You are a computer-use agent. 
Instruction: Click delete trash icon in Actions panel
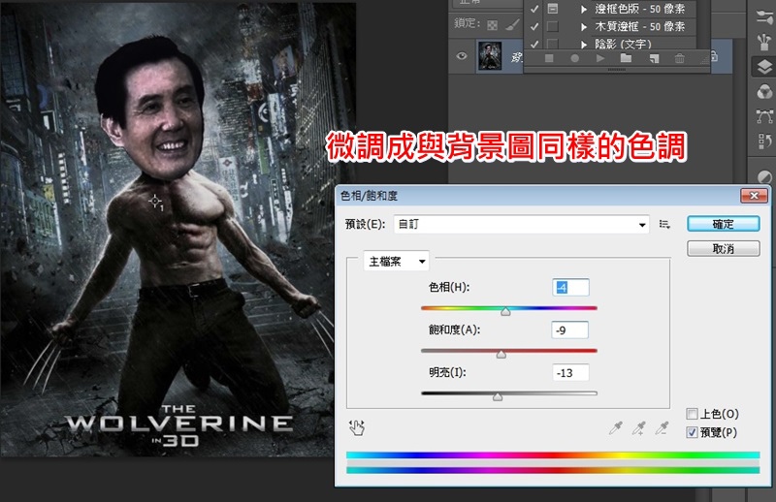[680, 58]
